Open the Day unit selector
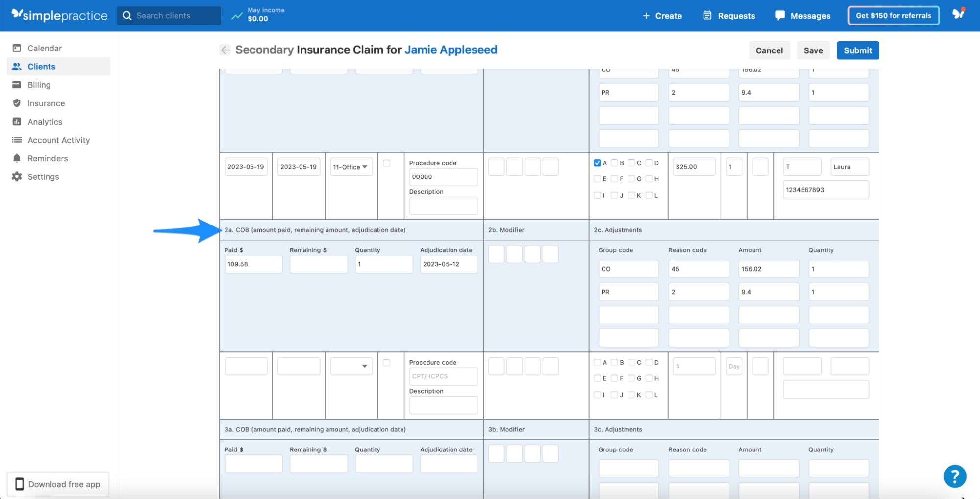Screen dimensions: 980x499 coord(733,366)
